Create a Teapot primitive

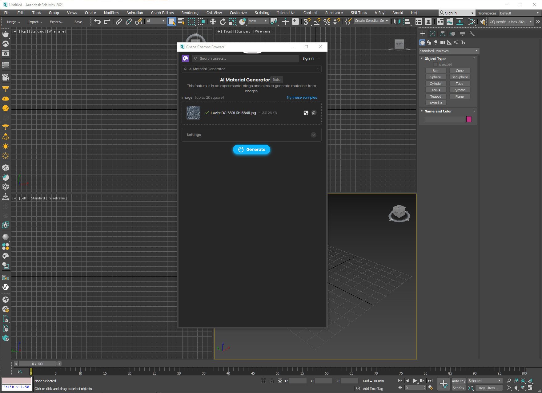click(436, 96)
